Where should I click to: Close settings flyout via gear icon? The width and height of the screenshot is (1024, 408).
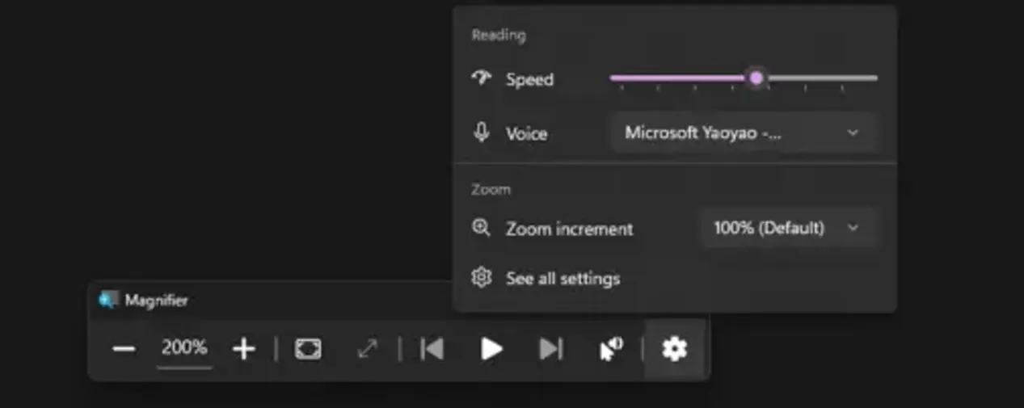[x=674, y=349]
